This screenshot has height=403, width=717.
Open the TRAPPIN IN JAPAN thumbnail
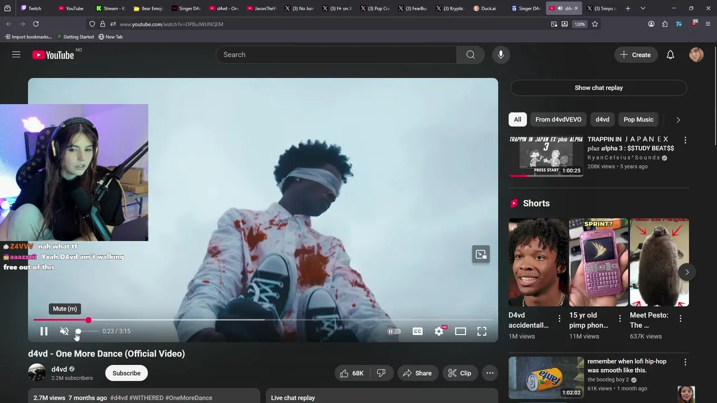coord(546,155)
